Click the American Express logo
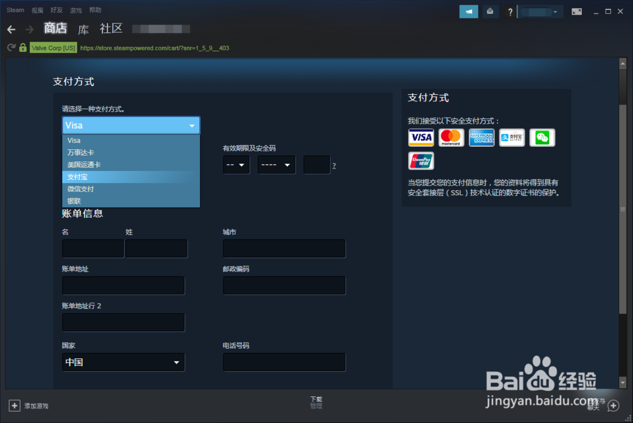Image resolution: width=633 pixels, height=423 pixels. pos(482,137)
